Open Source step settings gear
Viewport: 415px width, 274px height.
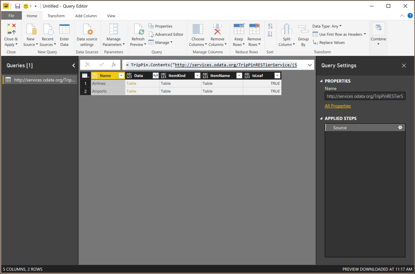pos(400,127)
